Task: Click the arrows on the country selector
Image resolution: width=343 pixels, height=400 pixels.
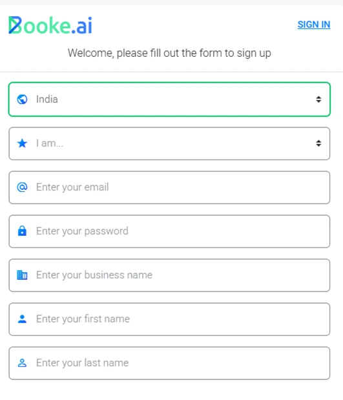Action: 318,100
